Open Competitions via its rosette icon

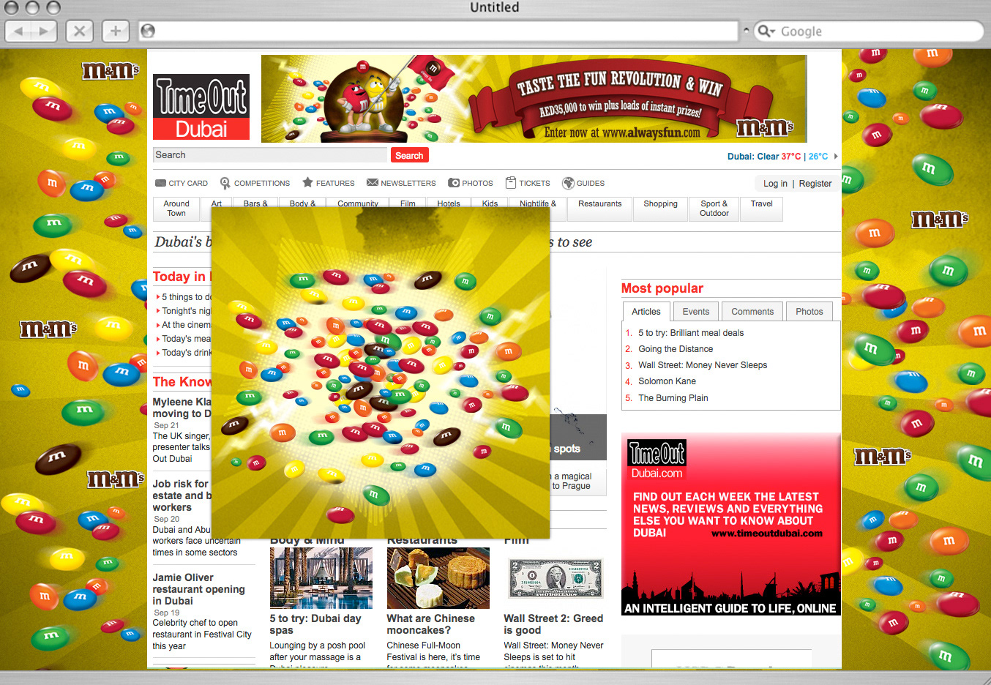[x=225, y=183]
